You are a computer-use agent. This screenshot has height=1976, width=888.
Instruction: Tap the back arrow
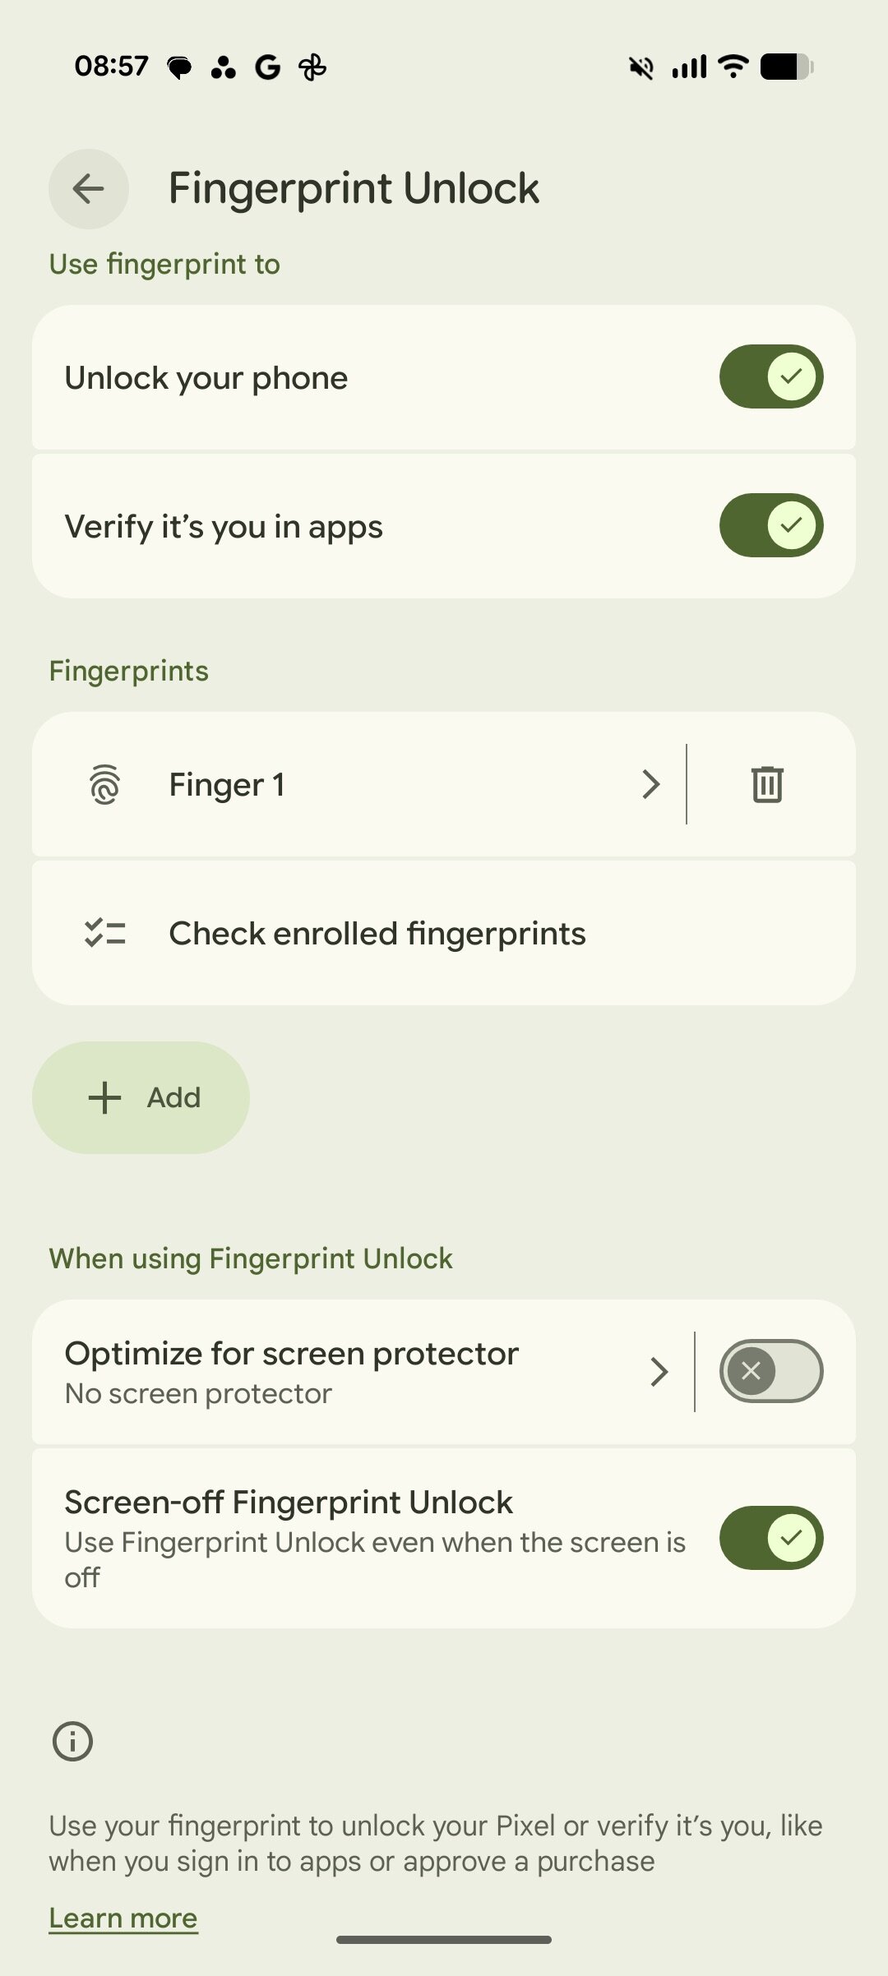click(88, 189)
